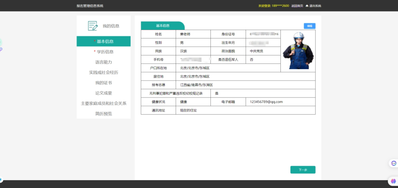The height and width of the screenshot is (188, 398).
Task: Click the 我的信息 document-pencil icon
Action: (92, 26)
